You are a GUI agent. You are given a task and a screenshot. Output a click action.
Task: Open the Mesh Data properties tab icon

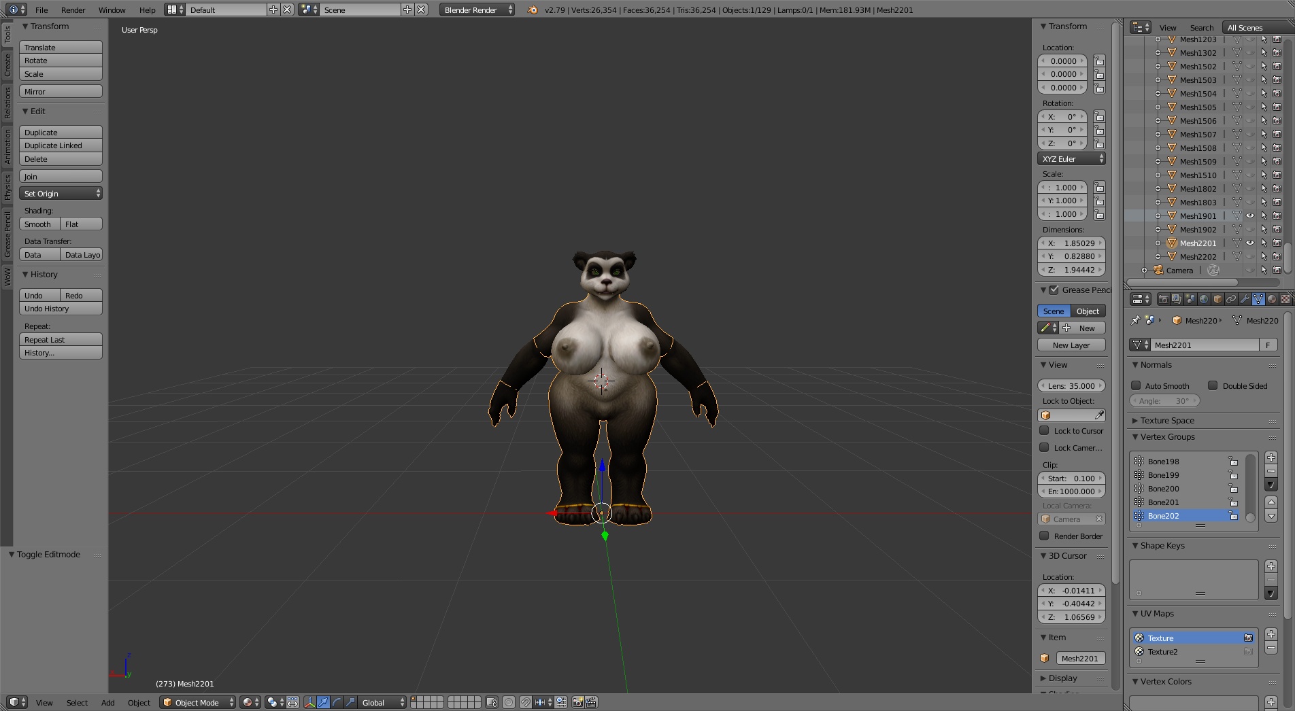[1258, 299]
